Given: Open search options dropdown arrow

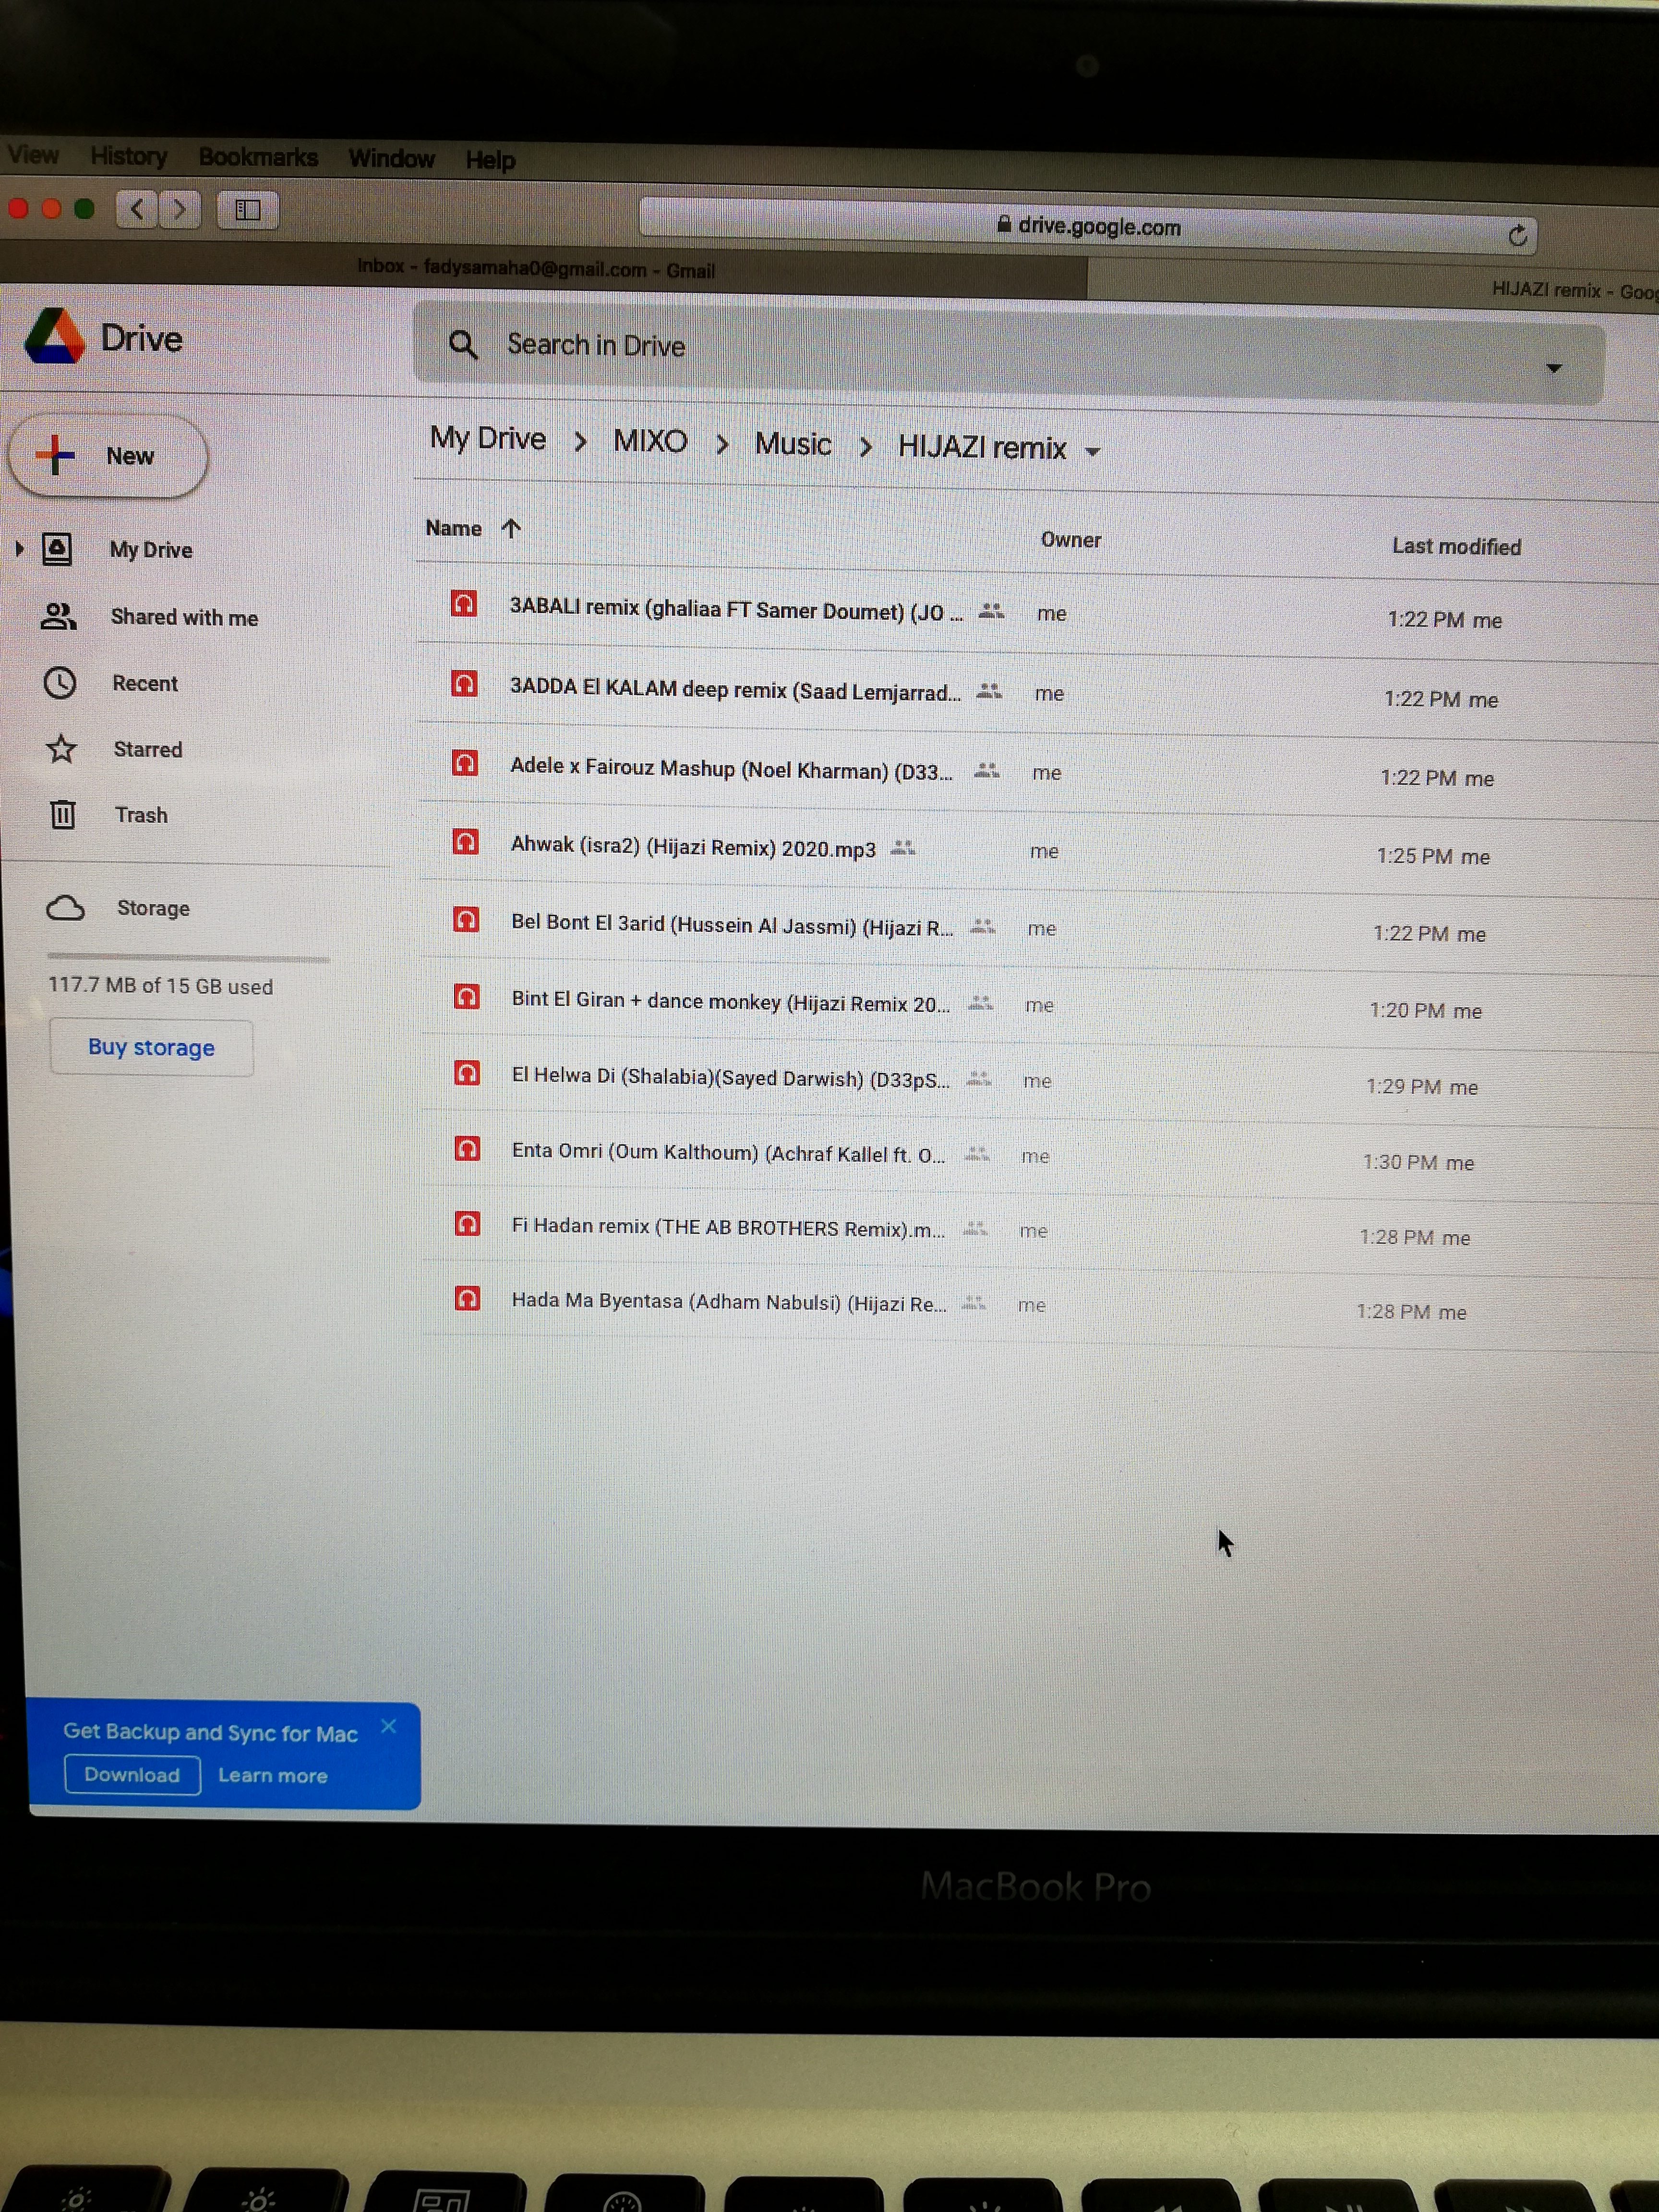Looking at the screenshot, I should (x=1553, y=368).
